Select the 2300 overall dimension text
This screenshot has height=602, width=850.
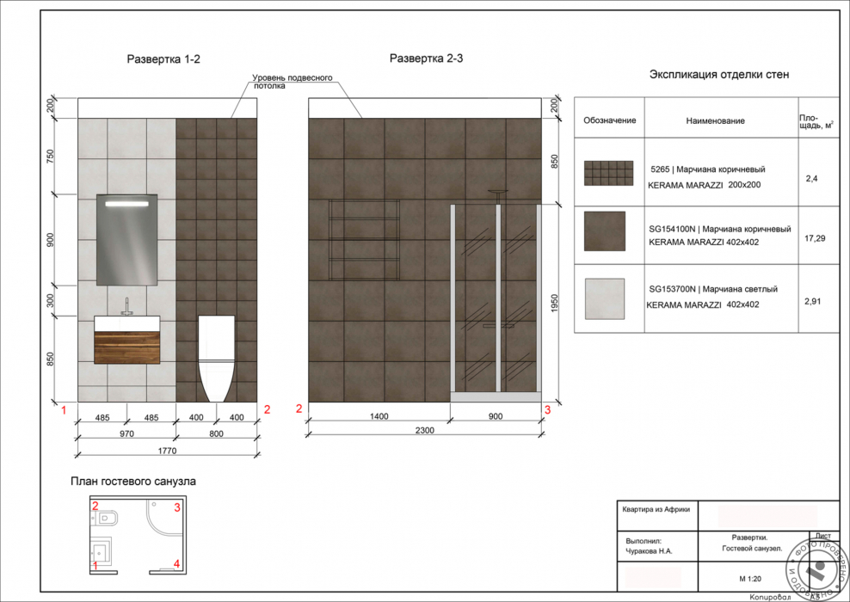point(423,430)
